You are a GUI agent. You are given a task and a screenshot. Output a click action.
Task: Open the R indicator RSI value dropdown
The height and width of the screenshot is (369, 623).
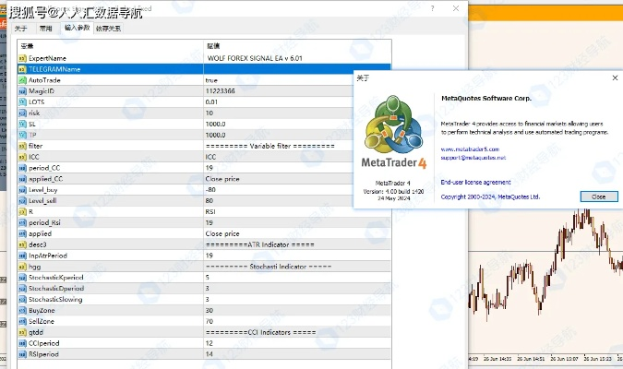[277, 211]
